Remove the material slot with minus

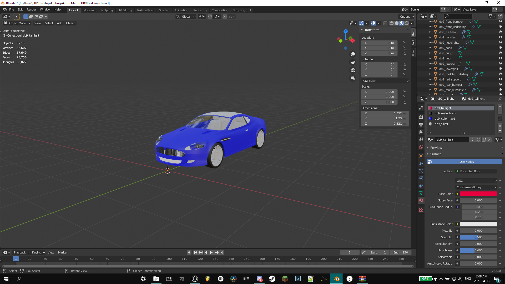coord(500,112)
